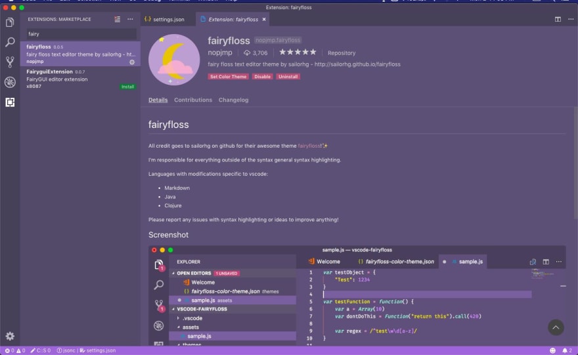Open notifications bell in status bar
The height and width of the screenshot is (355, 578).
click(567, 350)
